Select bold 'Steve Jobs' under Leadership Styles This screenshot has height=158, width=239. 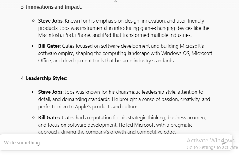(50, 92)
